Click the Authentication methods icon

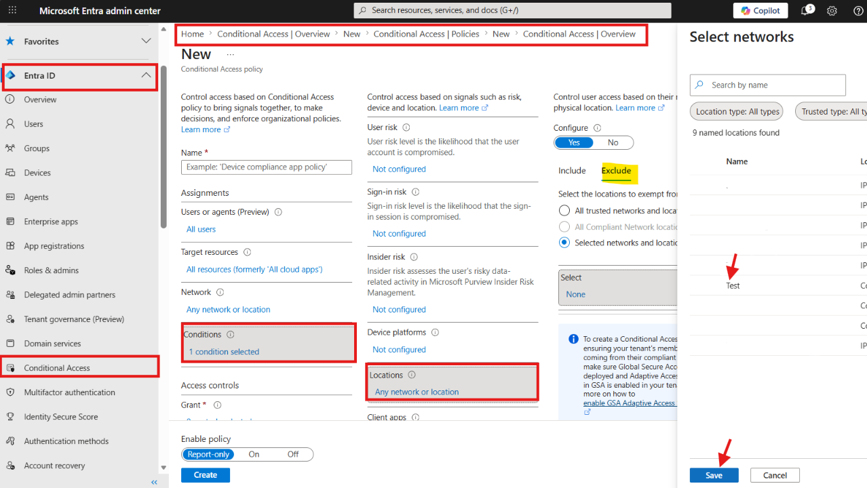pyautogui.click(x=10, y=441)
